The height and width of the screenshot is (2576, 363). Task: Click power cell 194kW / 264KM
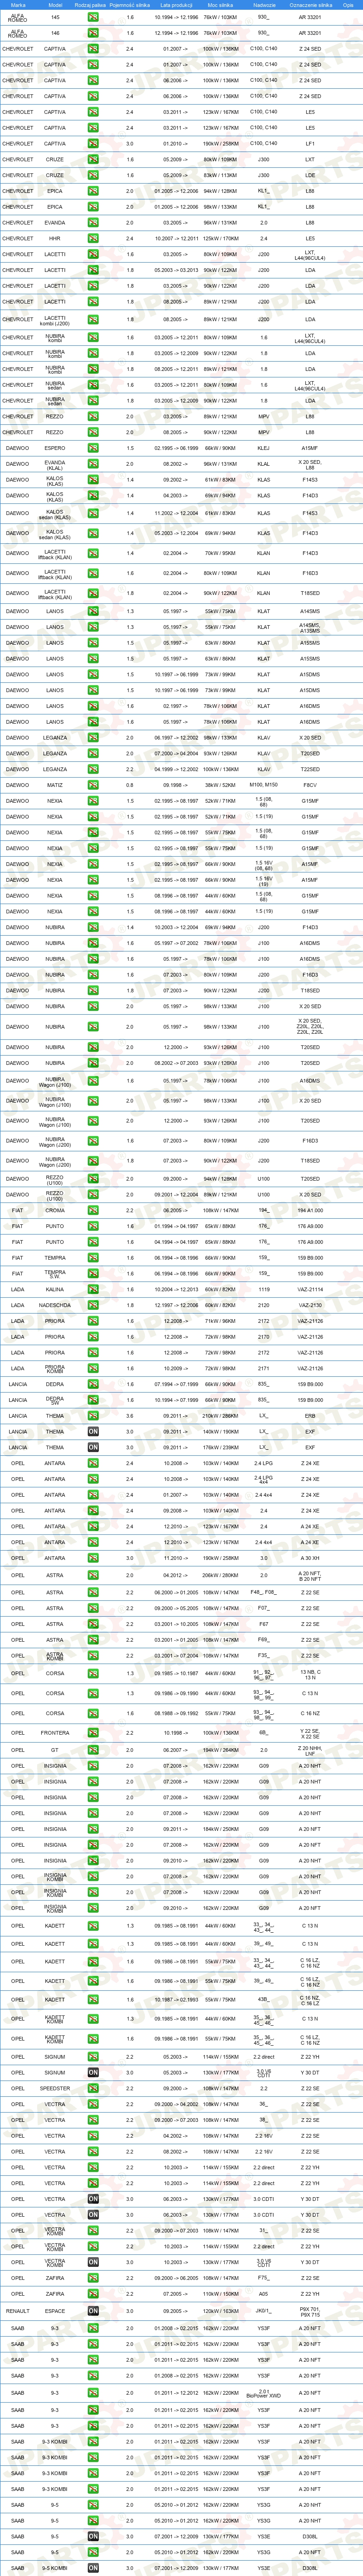tap(220, 1750)
